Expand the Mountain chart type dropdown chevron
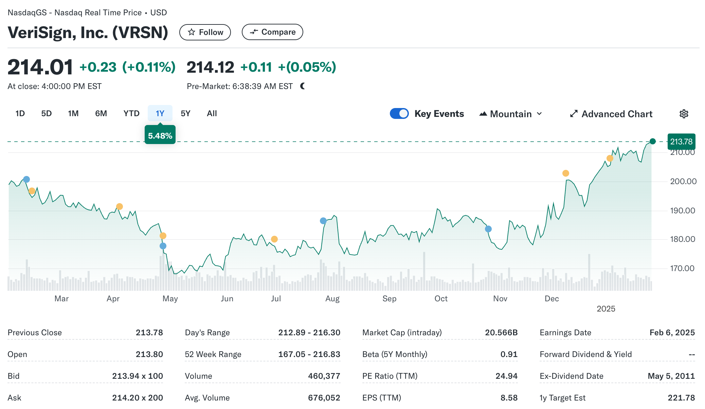This screenshot has width=705, height=409. point(539,114)
